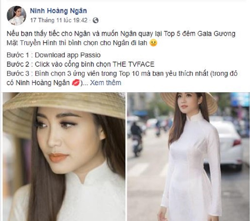Open the left close-up portrait photo
250x221 pixels.
click(x=64, y=157)
